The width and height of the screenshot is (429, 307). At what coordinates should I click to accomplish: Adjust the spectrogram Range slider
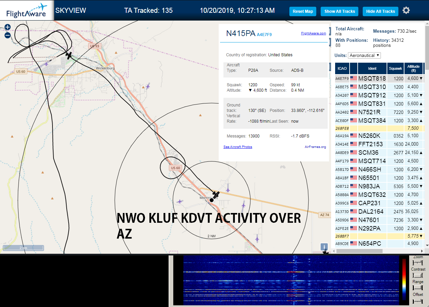pyautogui.click(x=418, y=288)
